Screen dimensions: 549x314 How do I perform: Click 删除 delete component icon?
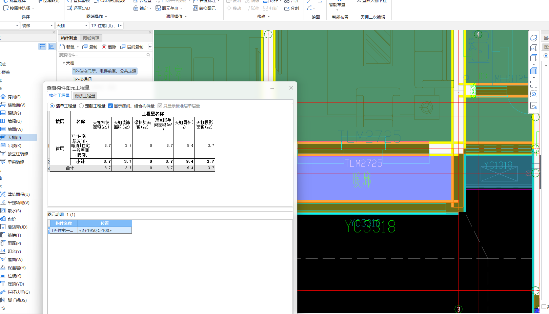[x=104, y=47]
